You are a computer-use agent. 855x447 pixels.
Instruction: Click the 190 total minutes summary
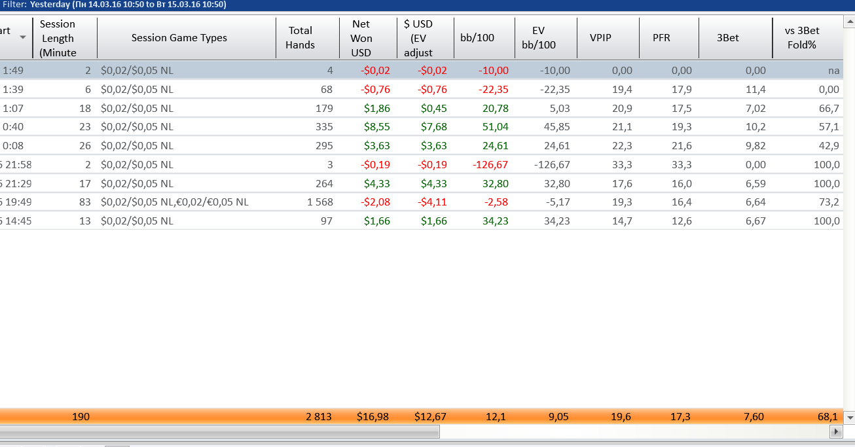click(81, 416)
